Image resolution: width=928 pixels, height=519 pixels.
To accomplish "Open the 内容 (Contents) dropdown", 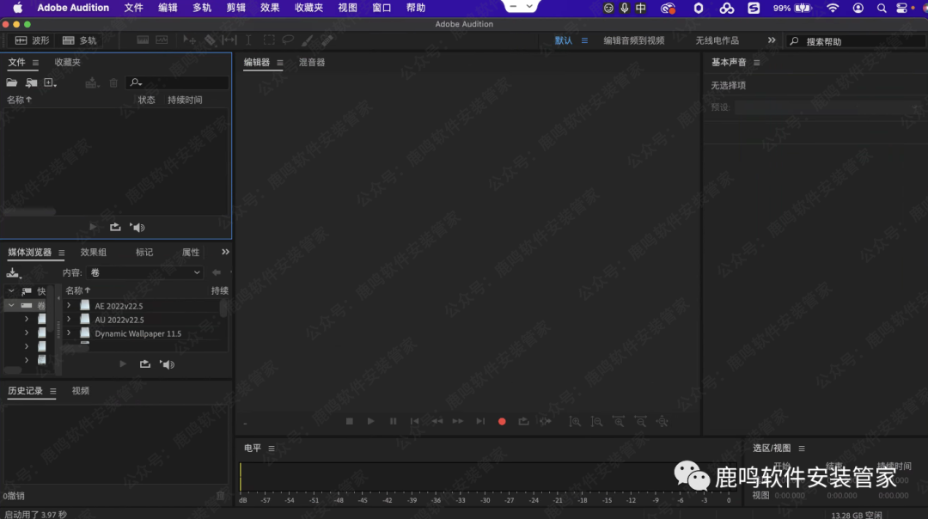I will [x=146, y=272].
